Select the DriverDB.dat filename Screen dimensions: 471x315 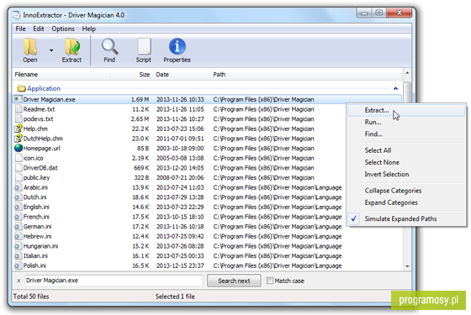coord(40,168)
